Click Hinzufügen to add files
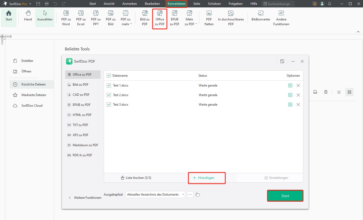This screenshot has height=220, width=363. click(x=204, y=178)
